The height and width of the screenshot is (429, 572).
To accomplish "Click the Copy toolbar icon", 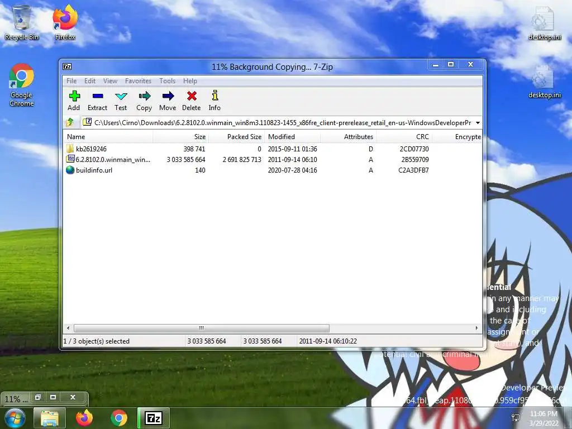I will [x=145, y=96].
